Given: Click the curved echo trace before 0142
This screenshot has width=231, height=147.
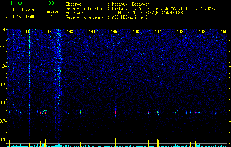Looking at the screenshot, I should click(44, 112).
